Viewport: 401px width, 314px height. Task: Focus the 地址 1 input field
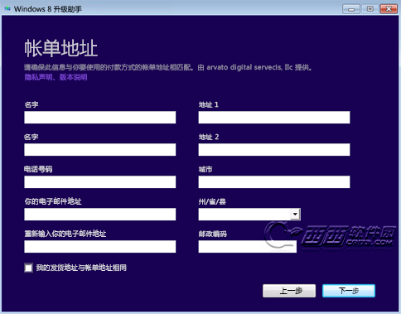[274, 118]
